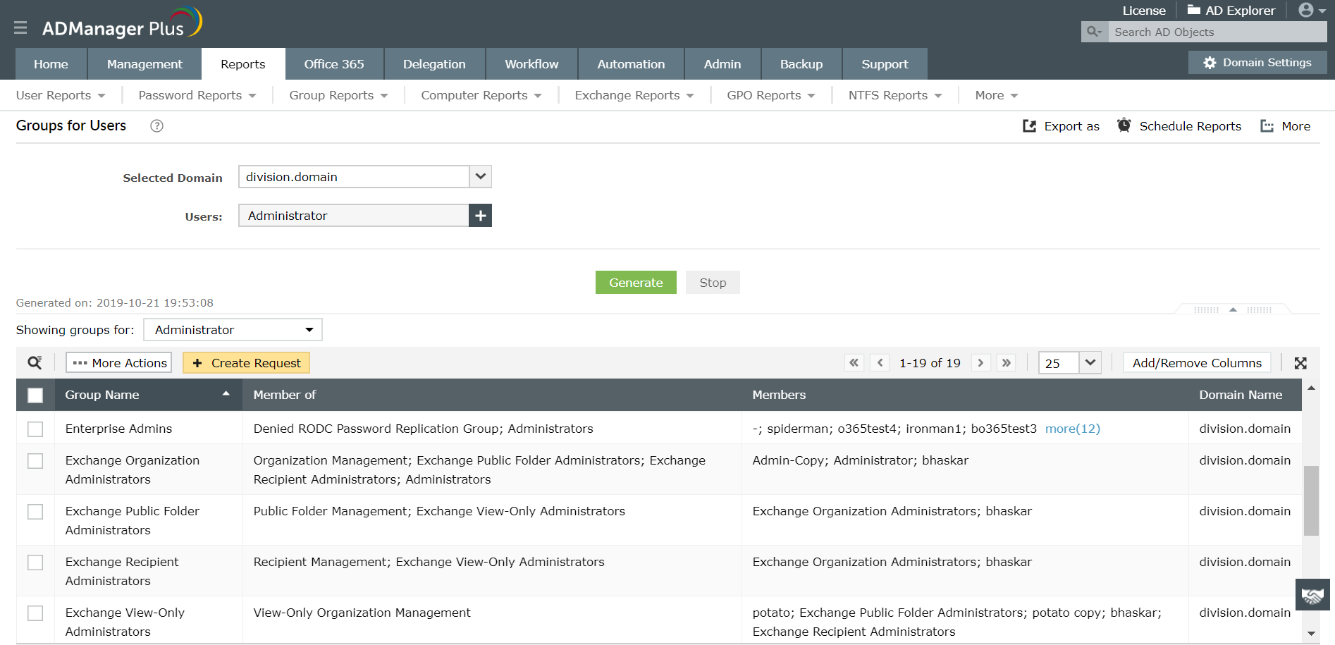
Task: Select the Enterprise Admins row checkbox
Action: 35,429
